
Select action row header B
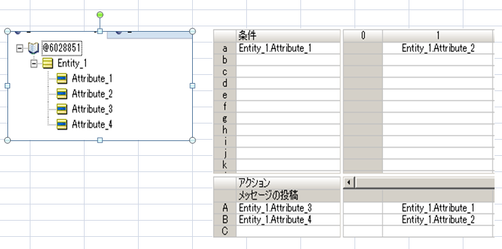225,219
